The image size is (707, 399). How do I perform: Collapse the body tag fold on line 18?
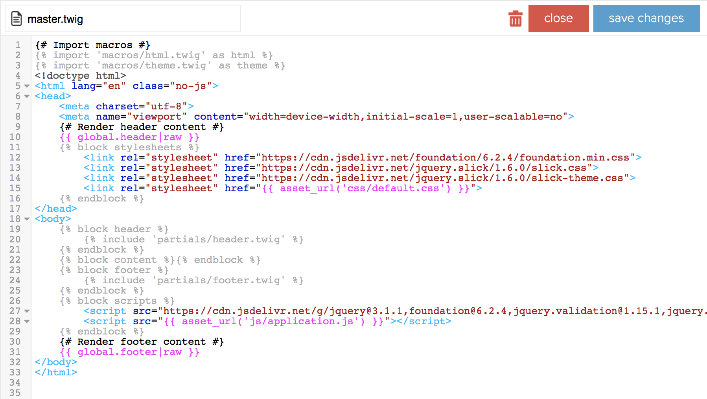point(27,219)
